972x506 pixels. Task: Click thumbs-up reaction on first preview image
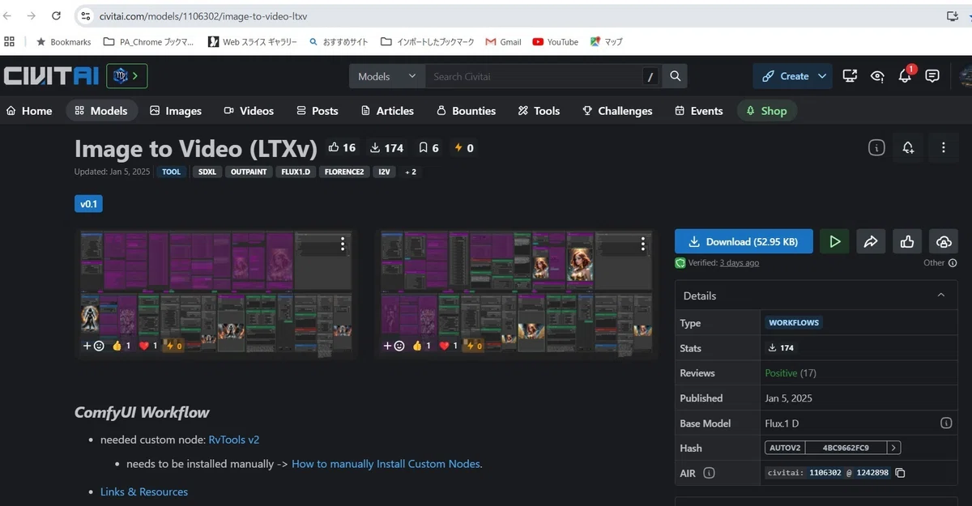click(121, 346)
